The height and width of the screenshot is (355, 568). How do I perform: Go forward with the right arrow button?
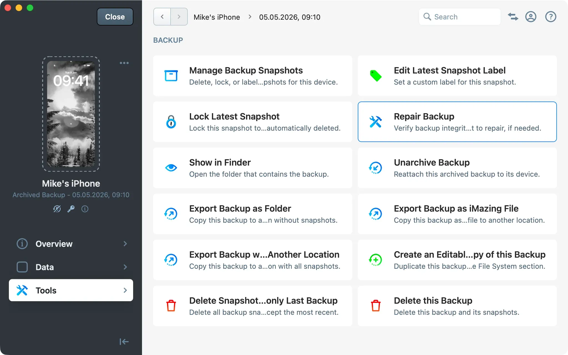coord(179,17)
